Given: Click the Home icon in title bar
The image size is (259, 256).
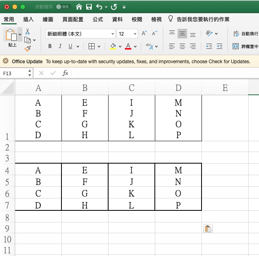Looking at the screenshot, I should [79, 7].
